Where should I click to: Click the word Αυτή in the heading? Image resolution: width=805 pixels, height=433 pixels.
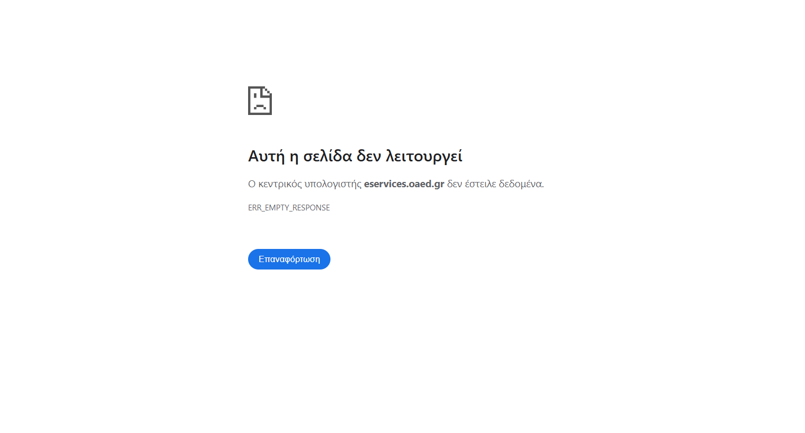pos(266,156)
